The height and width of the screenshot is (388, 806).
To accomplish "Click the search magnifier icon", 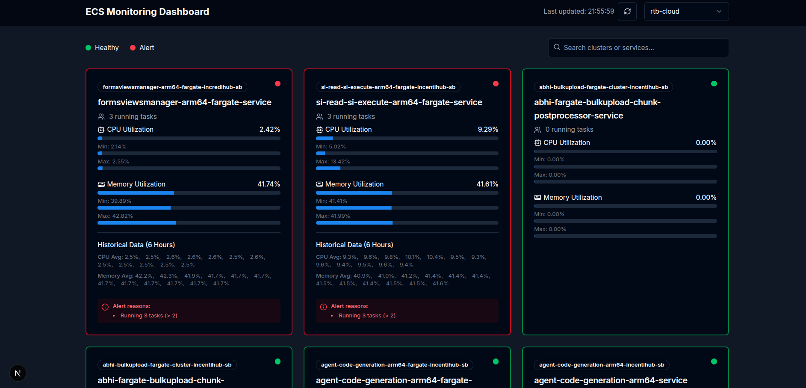I will 557,47.
